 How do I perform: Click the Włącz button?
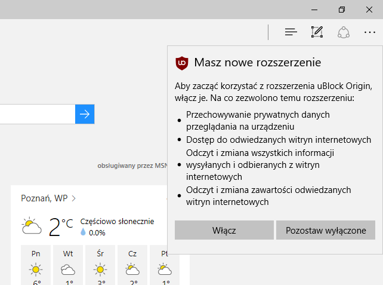[224, 230]
